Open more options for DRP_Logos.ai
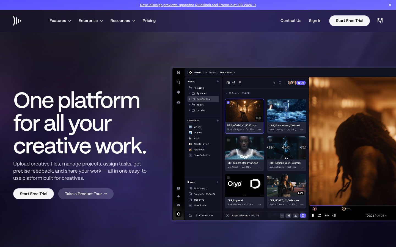 click(260, 204)
